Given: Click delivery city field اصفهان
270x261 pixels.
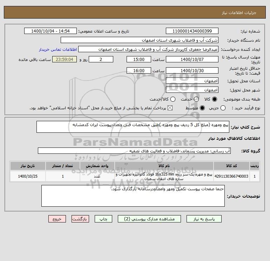Looking at the screenshot, I should click(192, 90).
